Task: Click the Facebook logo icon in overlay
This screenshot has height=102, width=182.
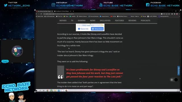Action: pyautogui.click(x=148, y=5)
